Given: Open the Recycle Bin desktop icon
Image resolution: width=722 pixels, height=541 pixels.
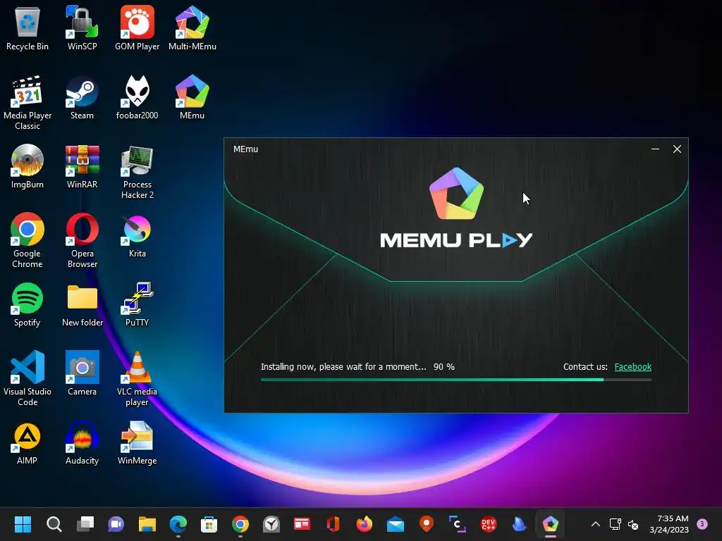Looking at the screenshot, I should (x=27, y=27).
